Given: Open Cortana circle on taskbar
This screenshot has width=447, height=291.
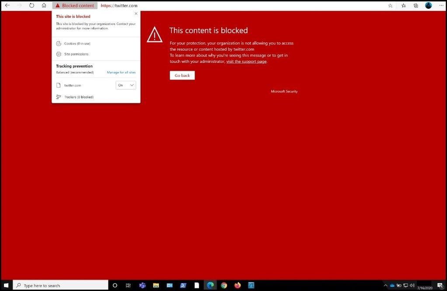Looking at the screenshot, I should tap(115, 285).
